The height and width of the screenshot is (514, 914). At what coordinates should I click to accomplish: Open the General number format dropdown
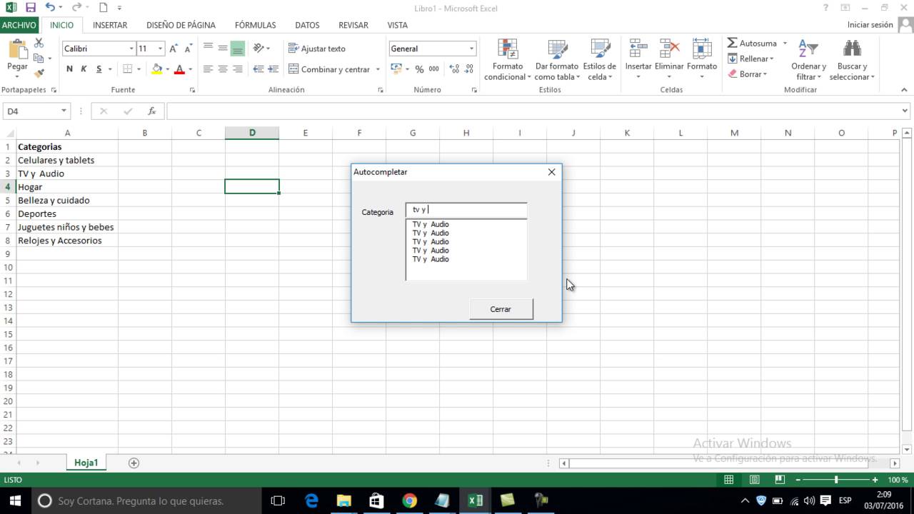(471, 49)
